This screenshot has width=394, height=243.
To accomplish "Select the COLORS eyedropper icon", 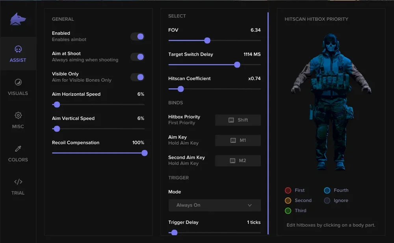I will (x=18, y=149).
